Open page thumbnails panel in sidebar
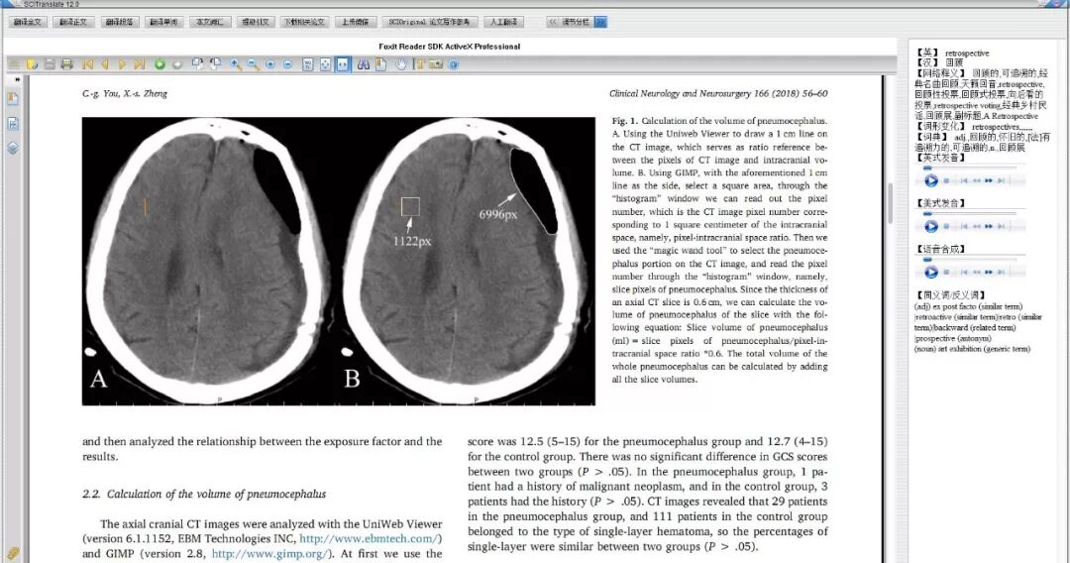1070x563 pixels. 13,124
